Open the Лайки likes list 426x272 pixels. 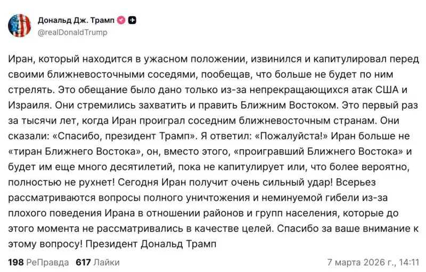tap(106, 262)
